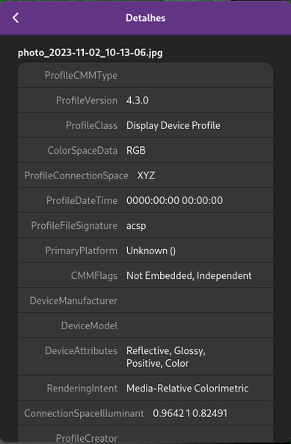Select the ProfileCreator row
The image size is (291, 444).
pyautogui.click(x=145, y=433)
